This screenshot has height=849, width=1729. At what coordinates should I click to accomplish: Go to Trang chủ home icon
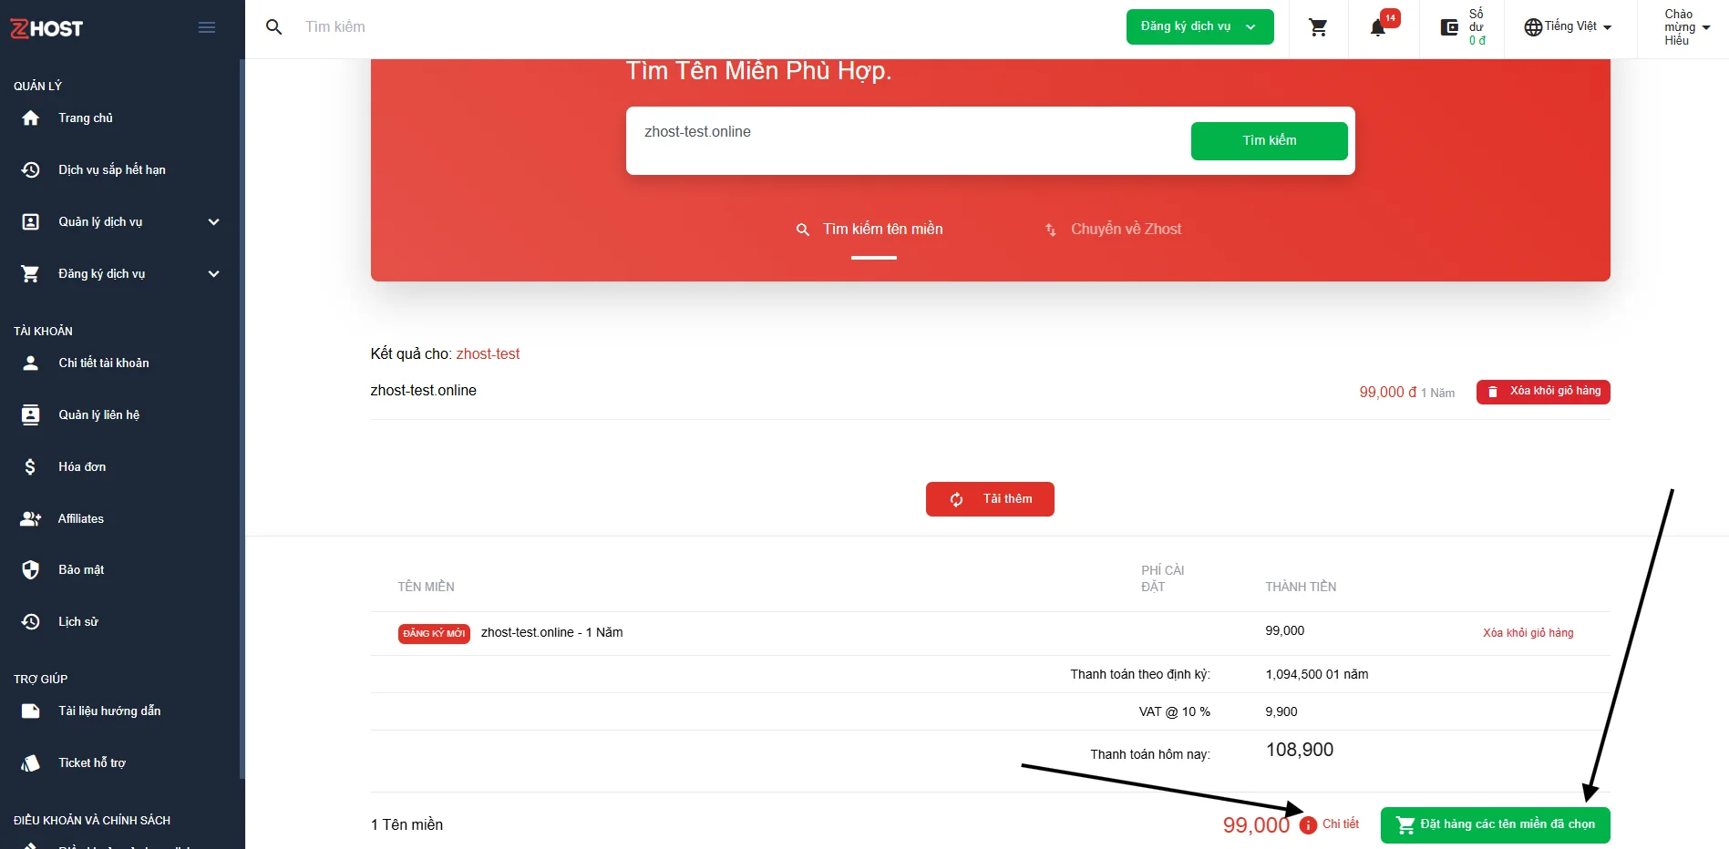click(31, 118)
